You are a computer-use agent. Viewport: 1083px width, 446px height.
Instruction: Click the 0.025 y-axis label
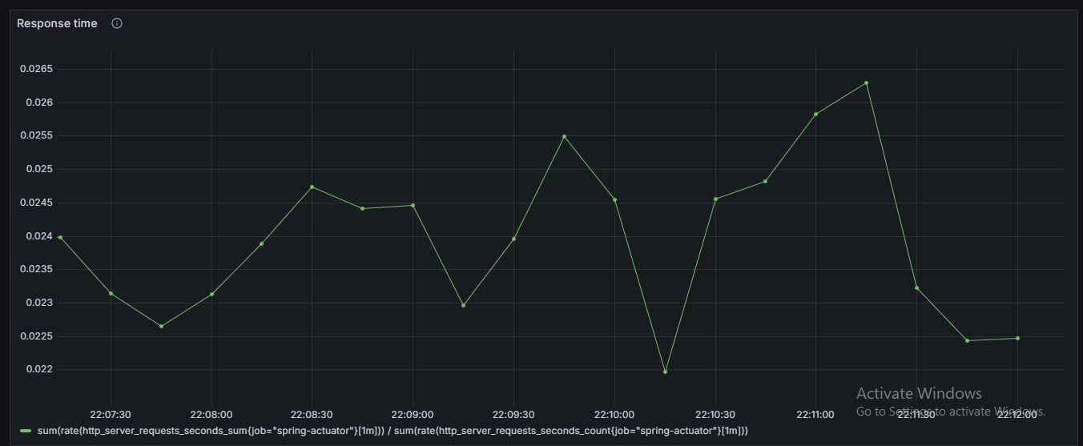[38, 169]
